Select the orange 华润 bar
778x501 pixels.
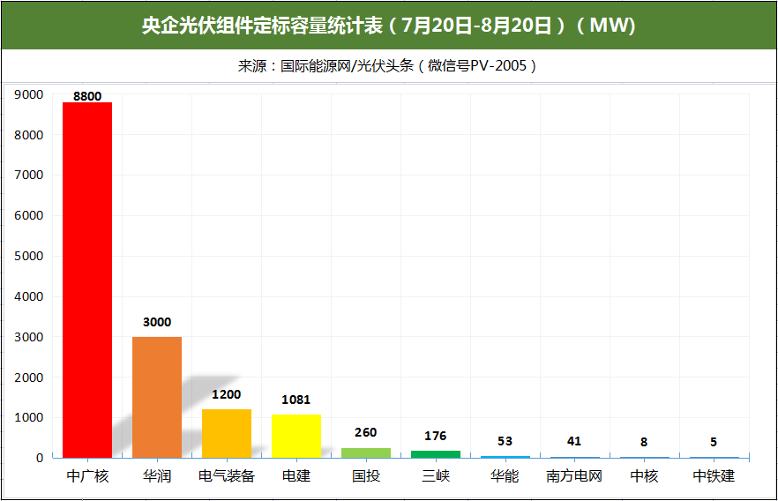pos(157,397)
